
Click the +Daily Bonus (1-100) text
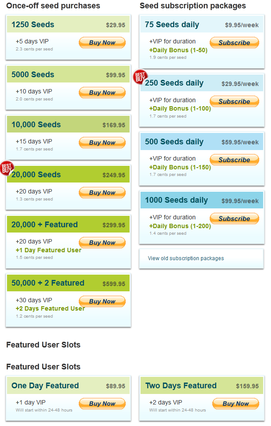[x=180, y=109]
